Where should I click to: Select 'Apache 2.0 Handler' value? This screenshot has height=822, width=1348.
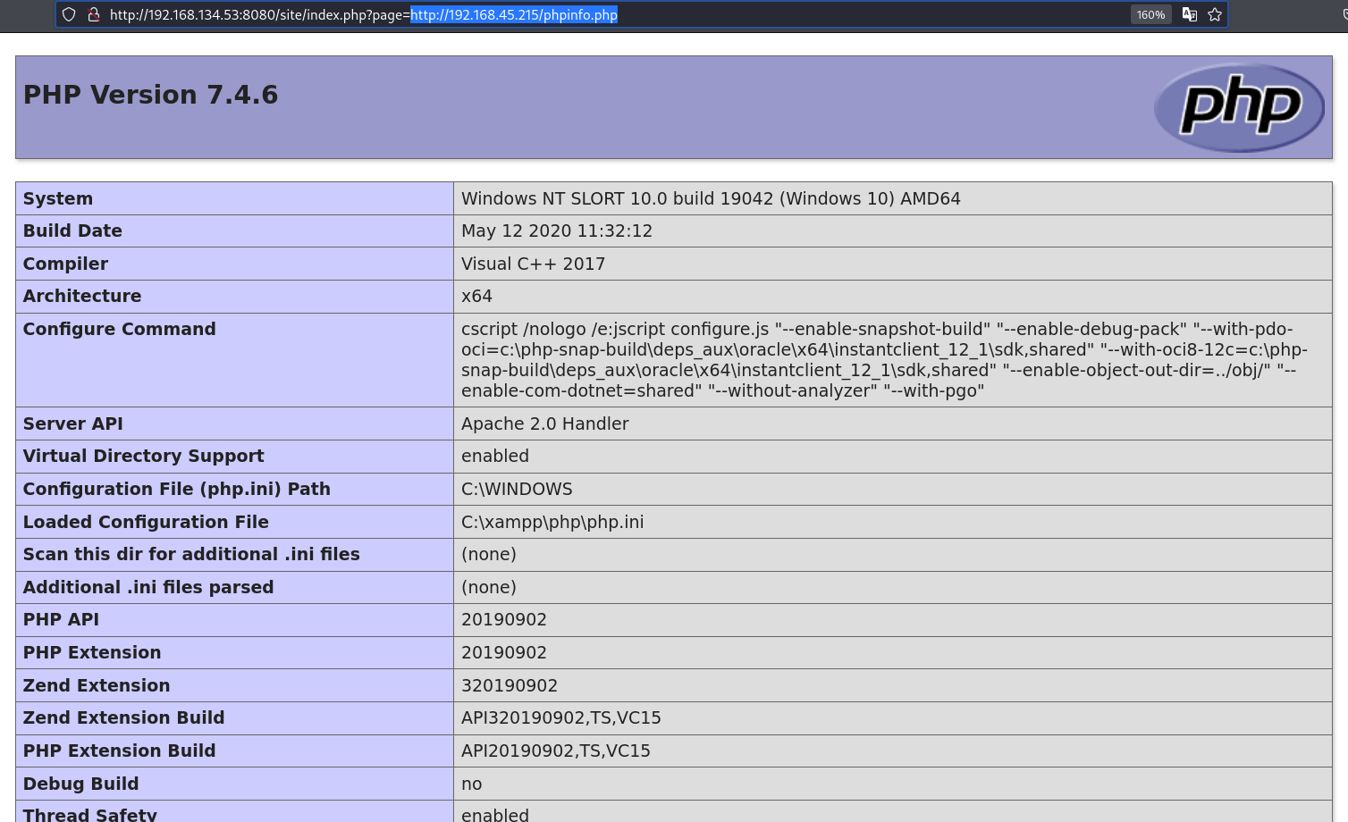(545, 424)
